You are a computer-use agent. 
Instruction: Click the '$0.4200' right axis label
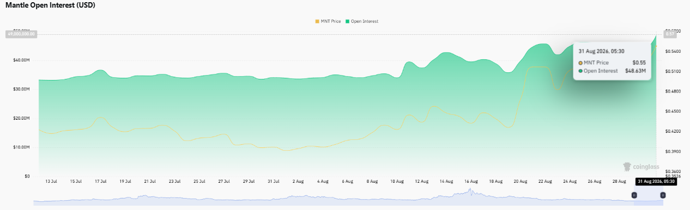tap(673, 132)
